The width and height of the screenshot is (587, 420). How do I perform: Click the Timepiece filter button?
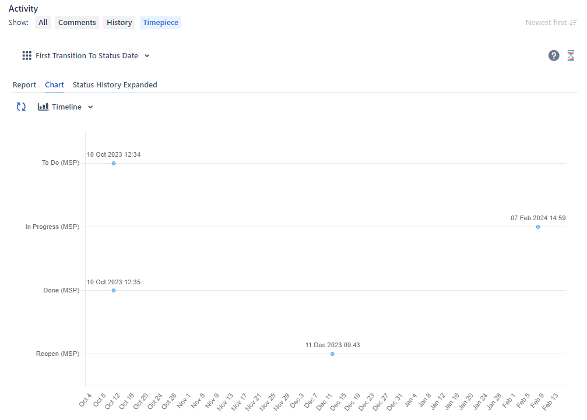160,22
